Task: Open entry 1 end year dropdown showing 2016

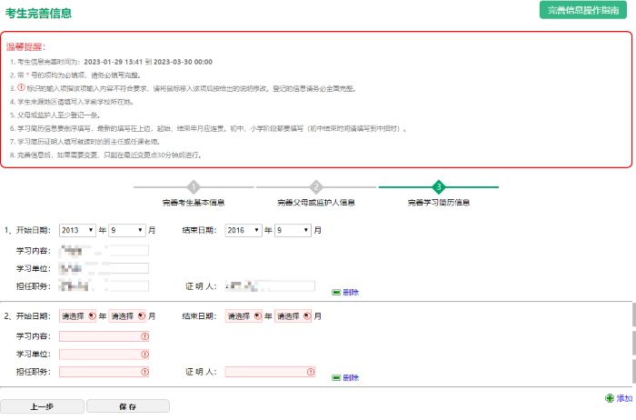Action: pos(243,230)
